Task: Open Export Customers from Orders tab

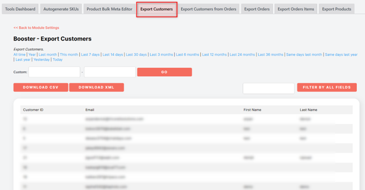Action: (209, 9)
